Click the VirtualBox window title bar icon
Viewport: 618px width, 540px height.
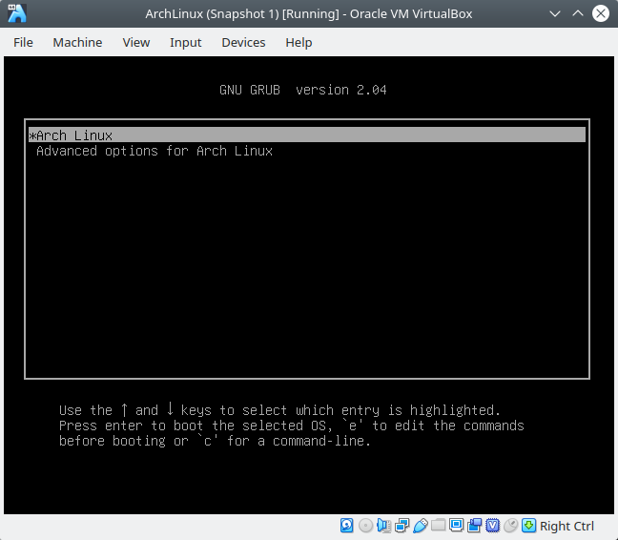point(17,13)
